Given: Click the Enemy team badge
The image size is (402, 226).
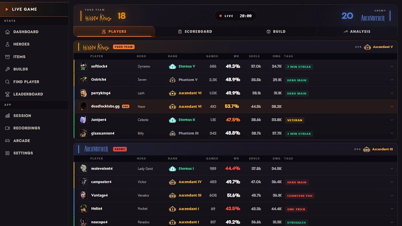Looking at the screenshot, I should pos(120,149).
